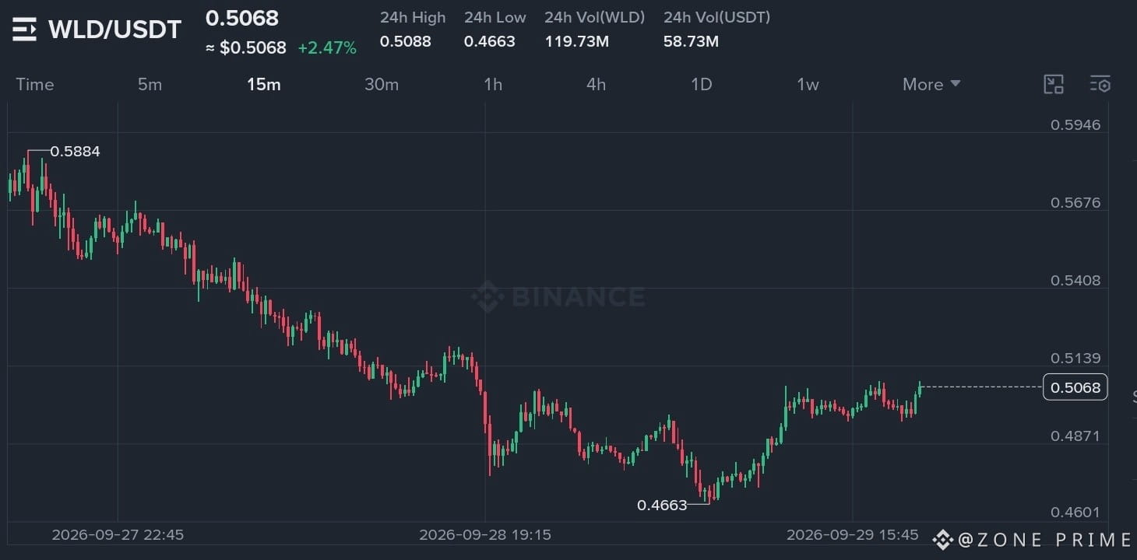Click the 2026-09-28 19:15 time label
The width and height of the screenshot is (1137, 560).
485,535
